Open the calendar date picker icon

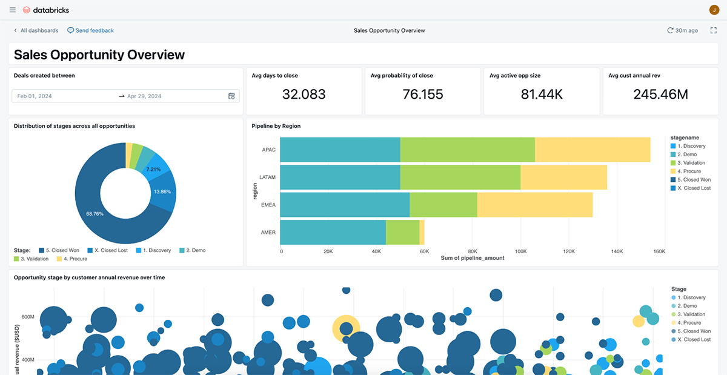pos(231,96)
